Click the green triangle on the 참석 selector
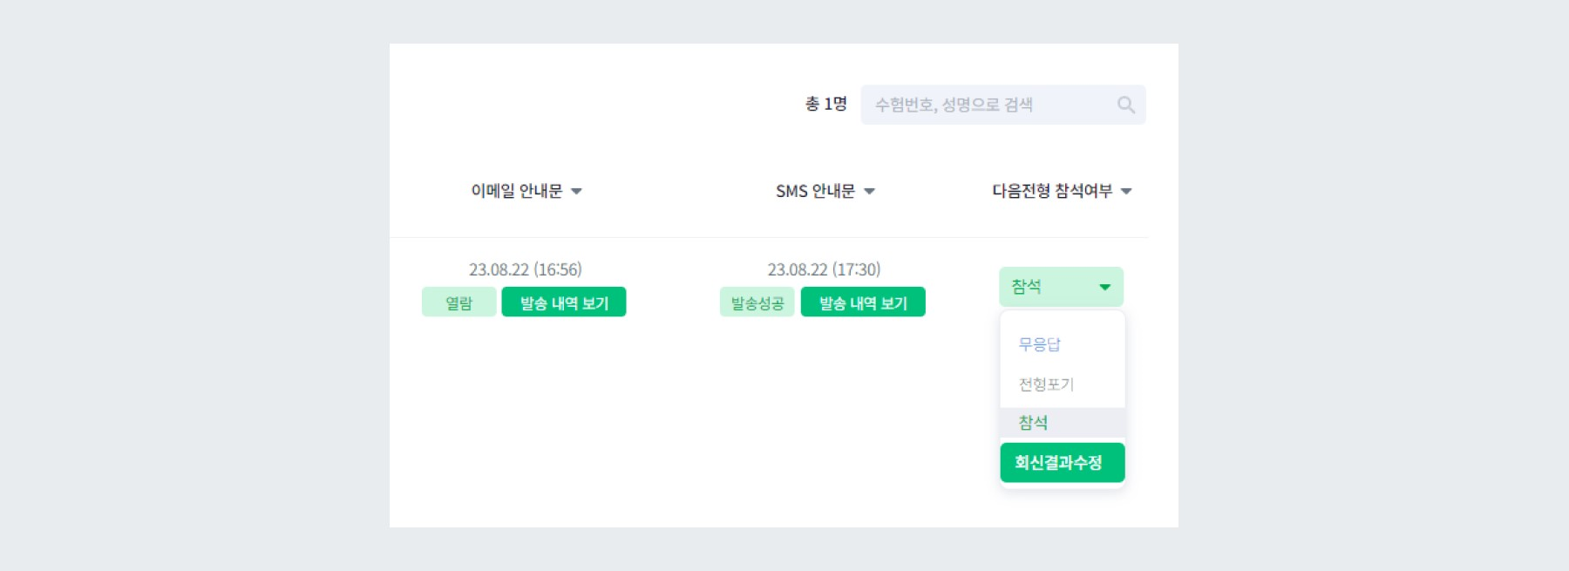The height and width of the screenshot is (571, 1569). 1103,286
